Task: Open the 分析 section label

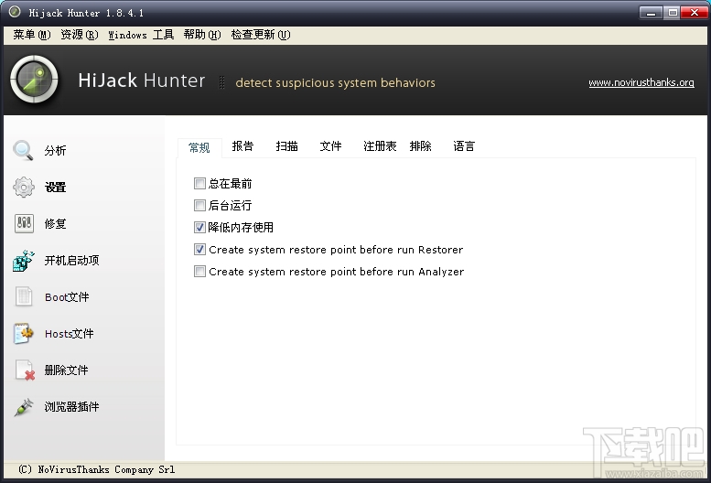Action: click(x=55, y=150)
